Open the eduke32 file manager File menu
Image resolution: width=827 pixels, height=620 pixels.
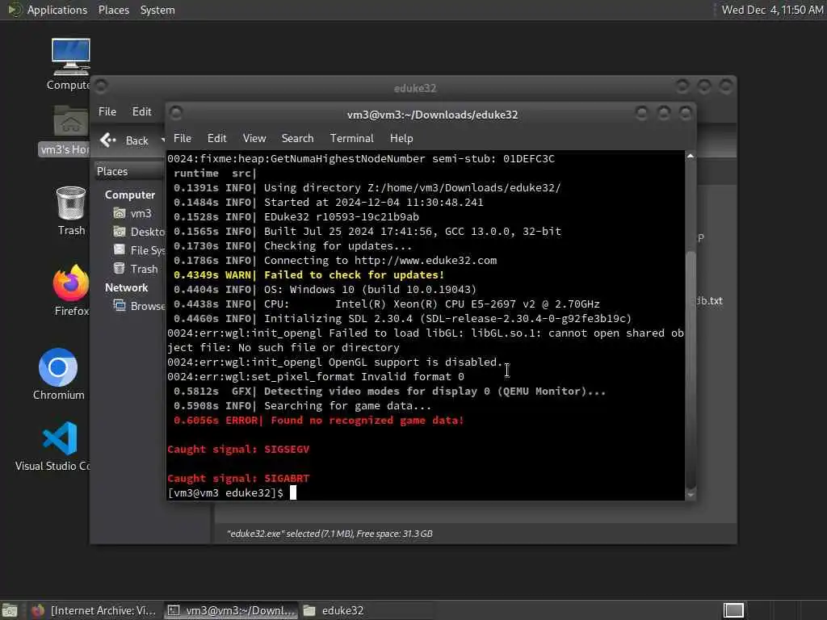(107, 111)
